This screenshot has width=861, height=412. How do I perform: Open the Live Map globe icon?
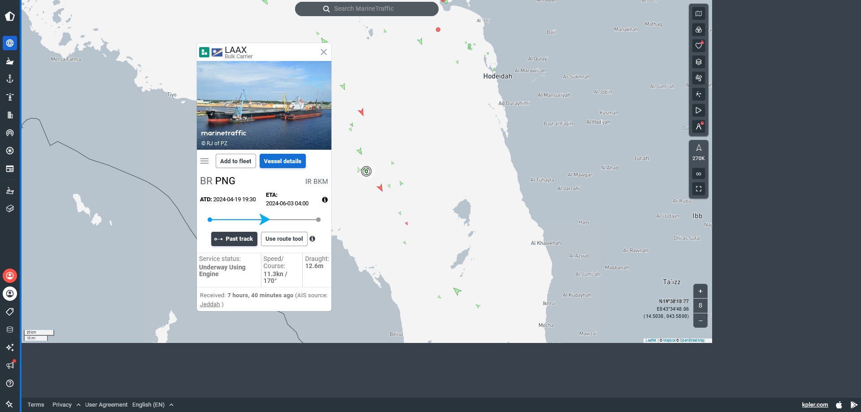coord(10,43)
